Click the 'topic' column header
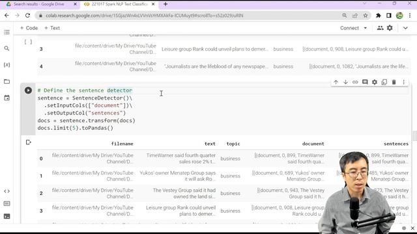This screenshot has width=417, height=234. pyautogui.click(x=233, y=144)
